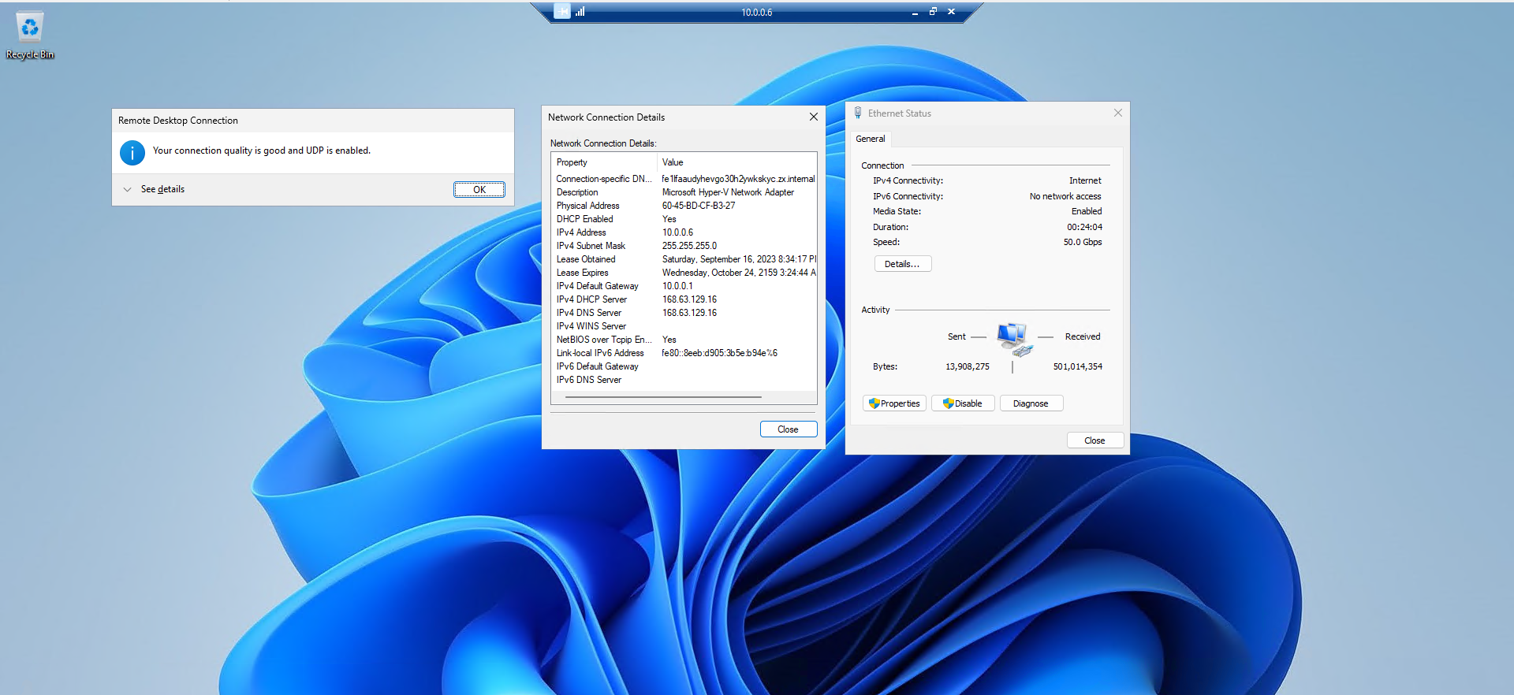Image resolution: width=1514 pixels, height=695 pixels.
Task: Click the shield icon on the Properties button
Action: click(x=874, y=403)
